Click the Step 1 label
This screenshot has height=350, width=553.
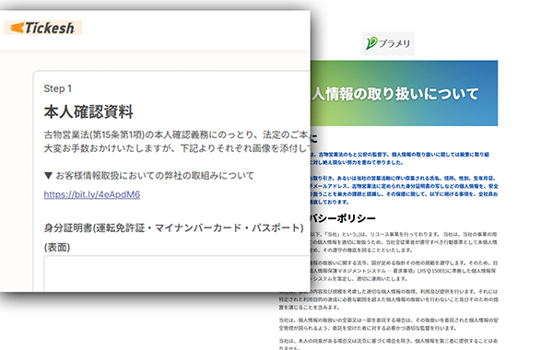58,88
